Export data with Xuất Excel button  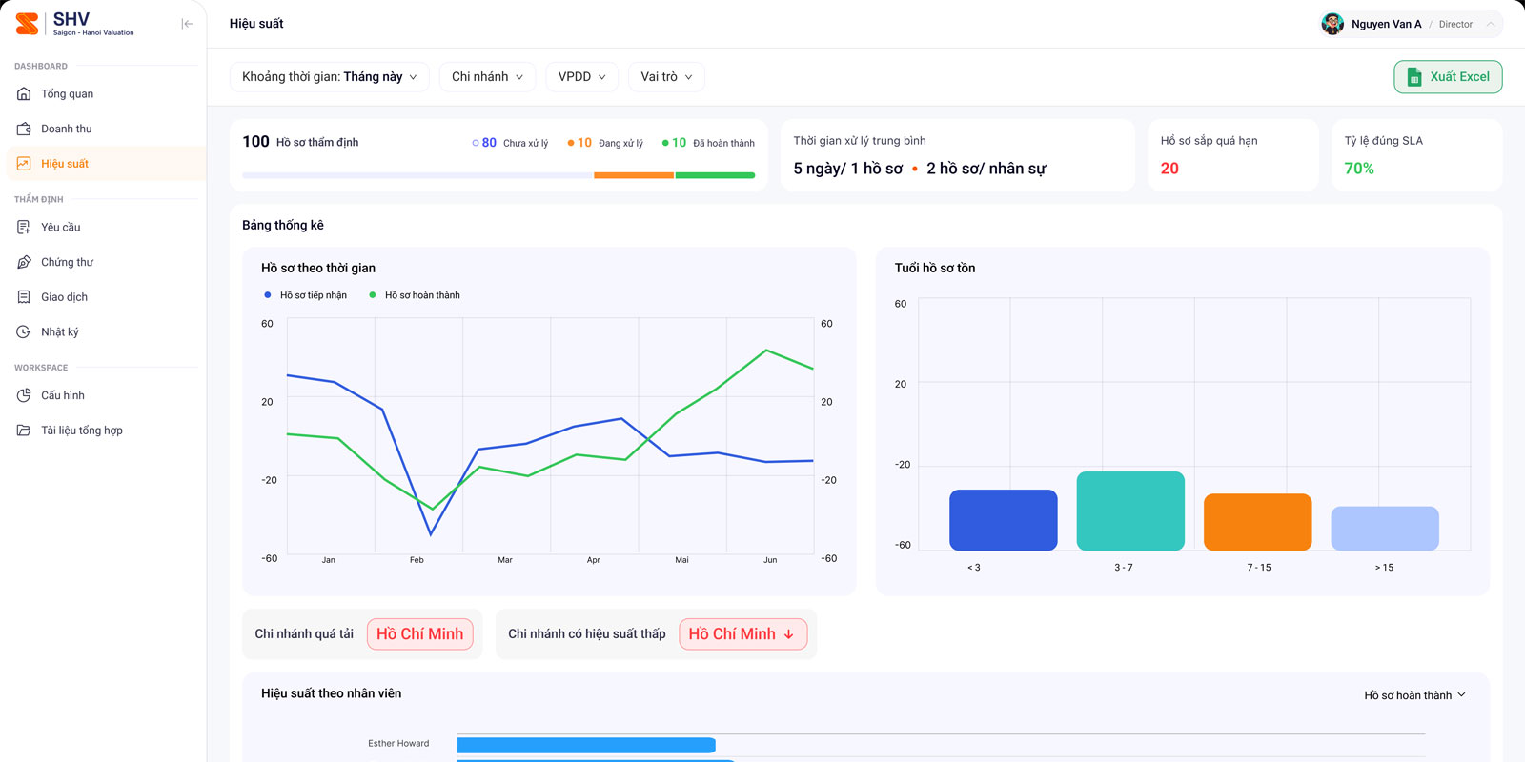[1448, 77]
